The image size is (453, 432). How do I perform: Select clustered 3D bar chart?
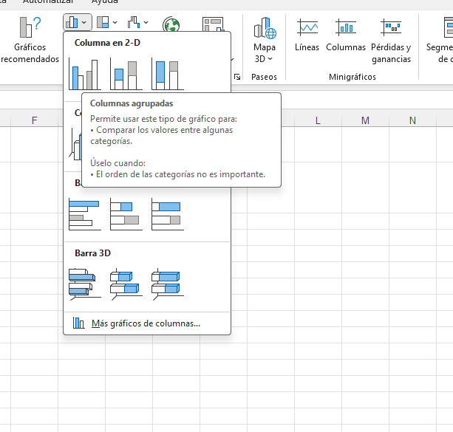point(85,284)
